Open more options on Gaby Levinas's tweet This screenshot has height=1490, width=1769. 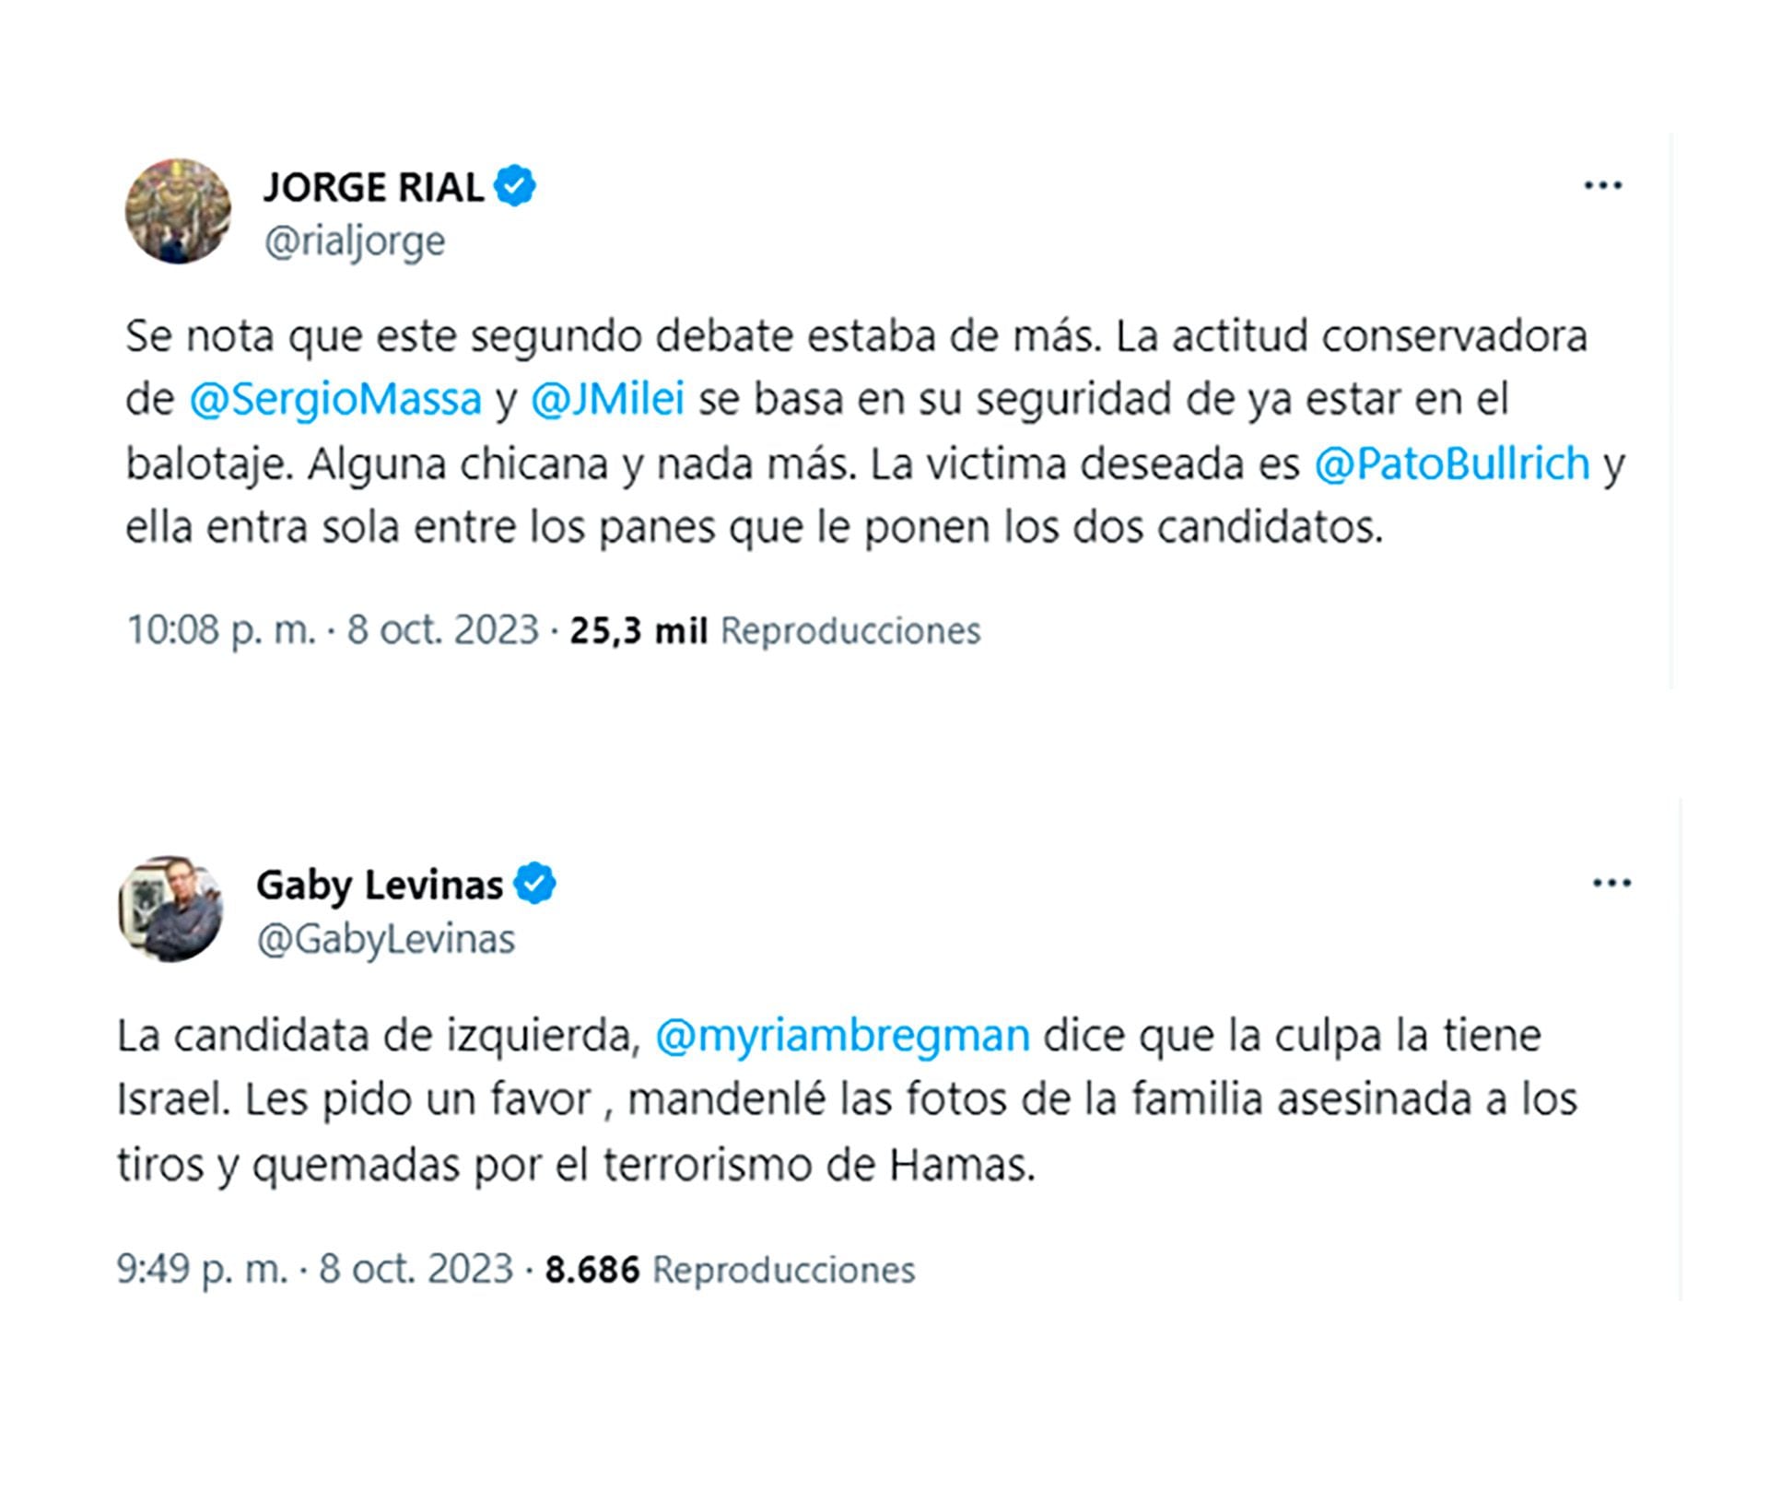point(1611,884)
